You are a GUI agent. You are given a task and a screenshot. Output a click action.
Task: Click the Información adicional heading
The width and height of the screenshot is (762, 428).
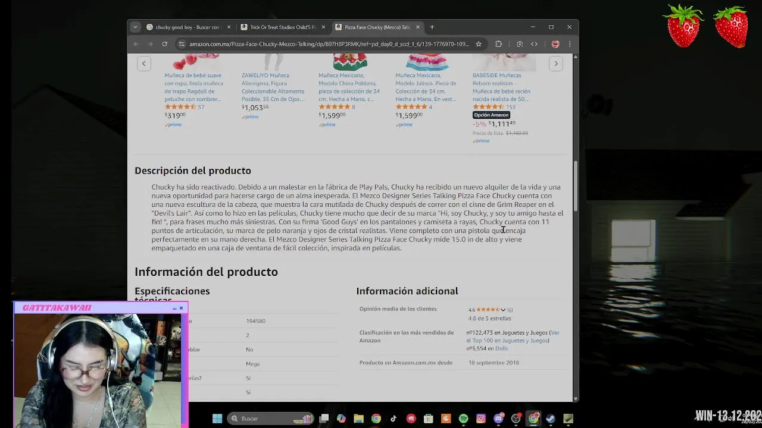point(407,291)
